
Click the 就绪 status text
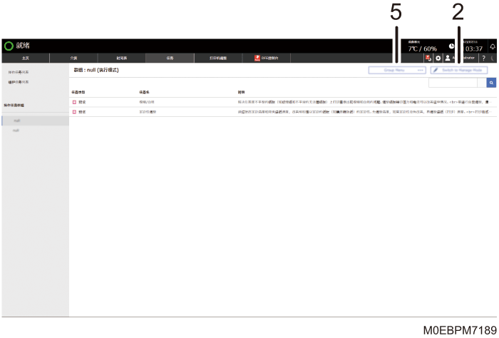pyautogui.click(x=23, y=46)
